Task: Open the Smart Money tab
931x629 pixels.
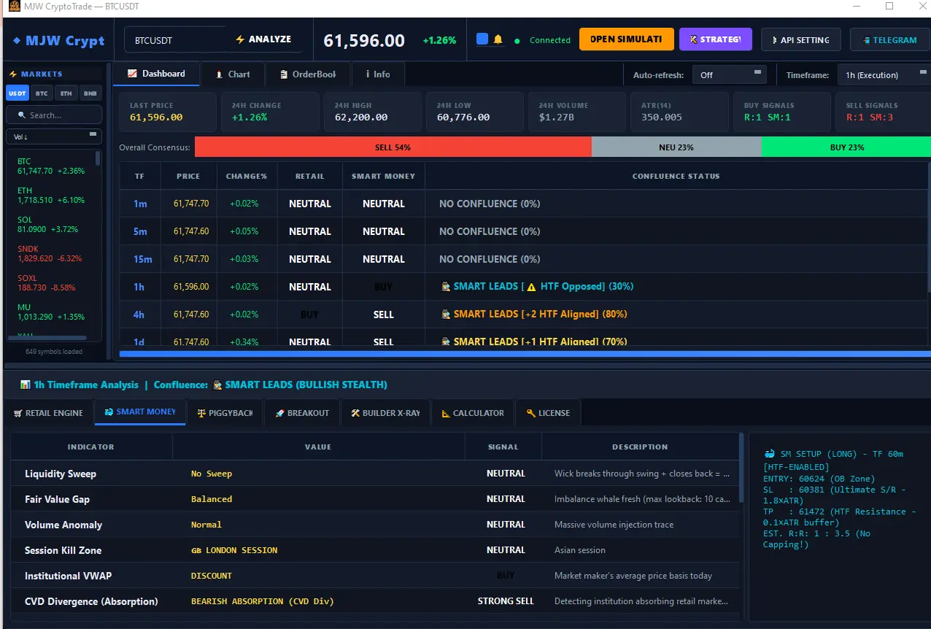Action: pyautogui.click(x=140, y=412)
